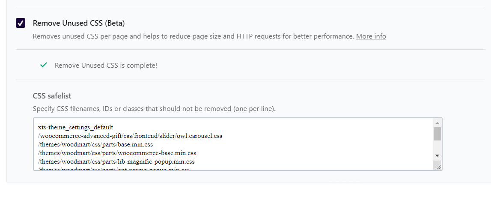Click the 'Remove Unused CSS is complete!' message
The image size is (491, 203).
tap(106, 66)
